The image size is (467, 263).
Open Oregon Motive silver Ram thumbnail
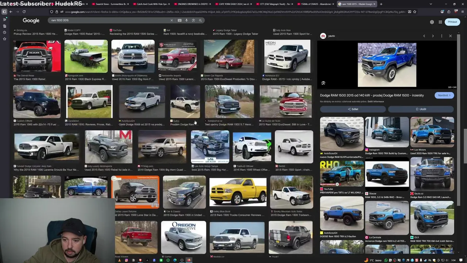[x=184, y=237]
